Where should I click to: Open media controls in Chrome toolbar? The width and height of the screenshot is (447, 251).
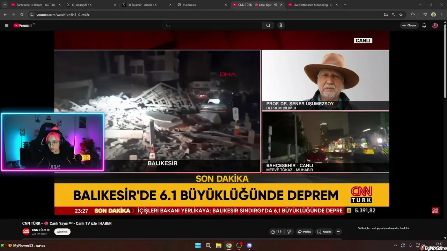[425, 15]
